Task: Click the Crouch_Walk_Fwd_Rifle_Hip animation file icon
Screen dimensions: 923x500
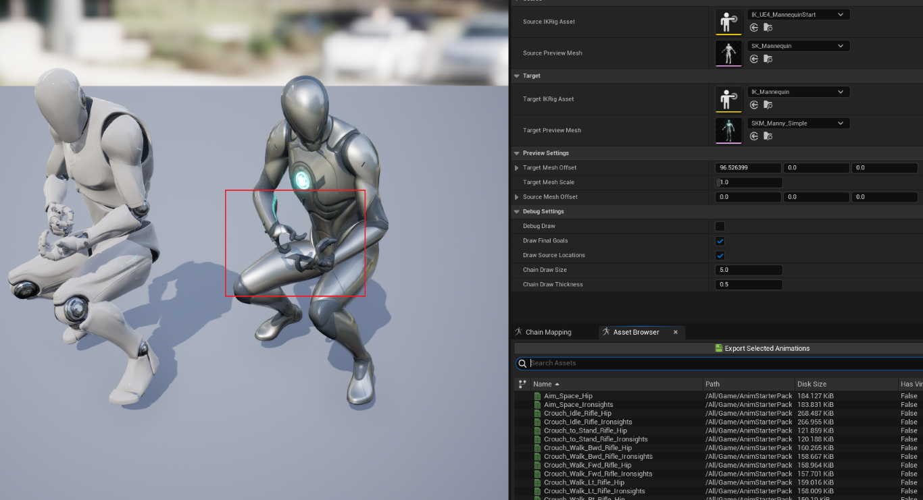Action: 538,465
